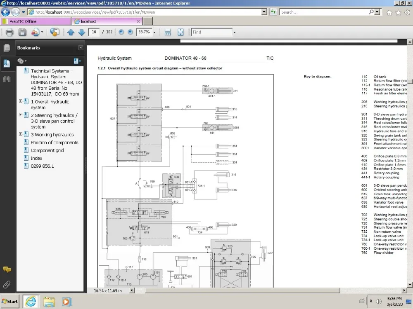The image size is (413, 309).
Task: Click the Find text field
Action: coord(212,32)
